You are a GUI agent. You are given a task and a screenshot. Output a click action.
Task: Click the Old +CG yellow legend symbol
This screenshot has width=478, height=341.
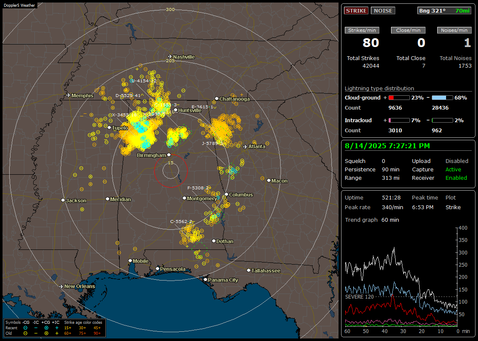click(46, 333)
